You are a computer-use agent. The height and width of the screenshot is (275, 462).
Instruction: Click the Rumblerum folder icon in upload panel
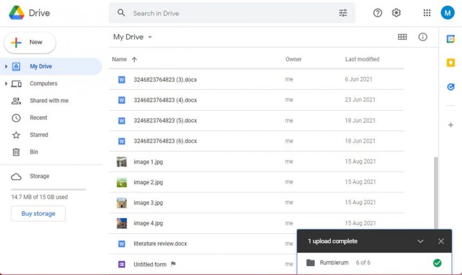[x=310, y=262]
